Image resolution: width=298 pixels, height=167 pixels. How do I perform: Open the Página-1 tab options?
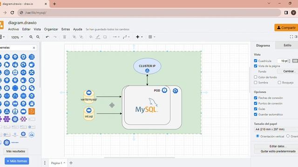(x=58, y=163)
